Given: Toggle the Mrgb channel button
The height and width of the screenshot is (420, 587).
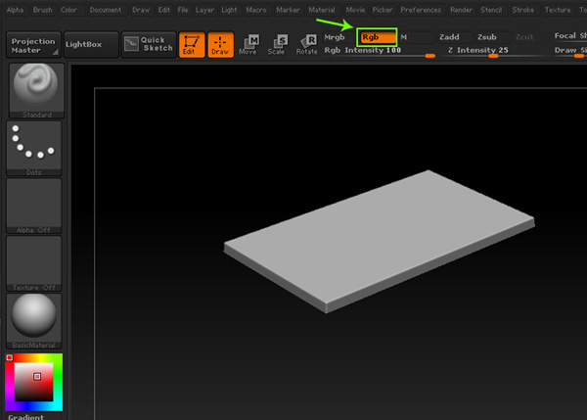Looking at the screenshot, I should point(337,37).
